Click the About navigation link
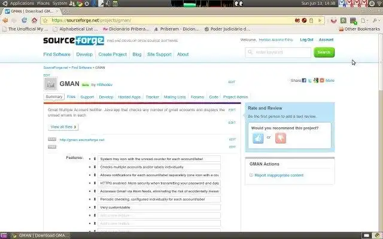This screenshot has height=239, width=383. tap(183, 54)
